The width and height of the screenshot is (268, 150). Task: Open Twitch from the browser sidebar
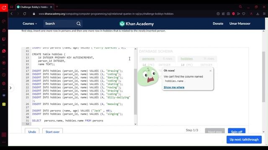(x=4, y=39)
